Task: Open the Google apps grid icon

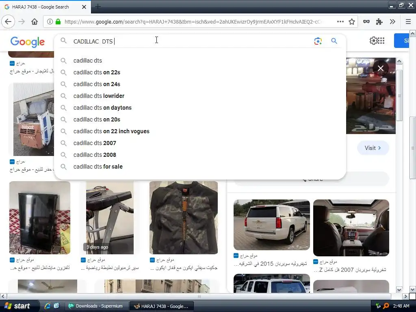Action: [381, 41]
